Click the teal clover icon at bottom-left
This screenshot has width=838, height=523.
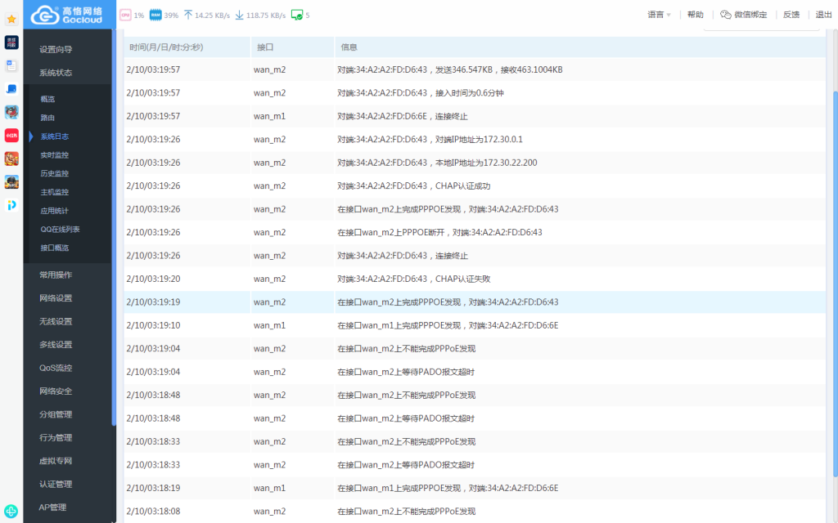[11, 511]
